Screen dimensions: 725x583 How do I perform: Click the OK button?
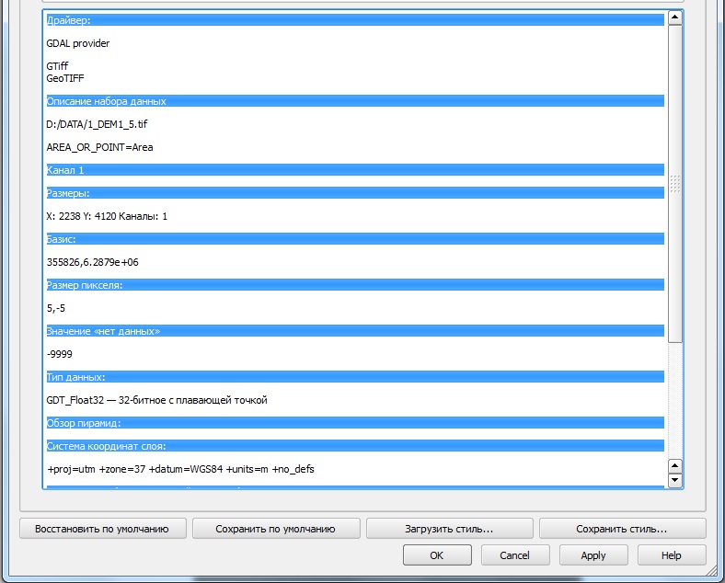[x=437, y=554]
